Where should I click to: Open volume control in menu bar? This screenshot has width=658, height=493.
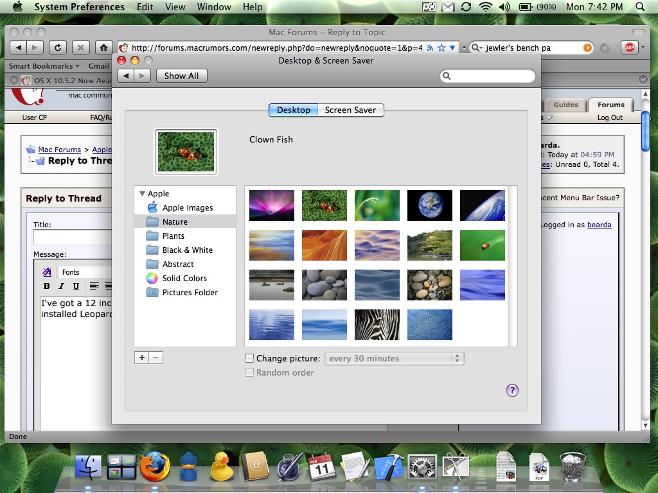tap(504, 6)
